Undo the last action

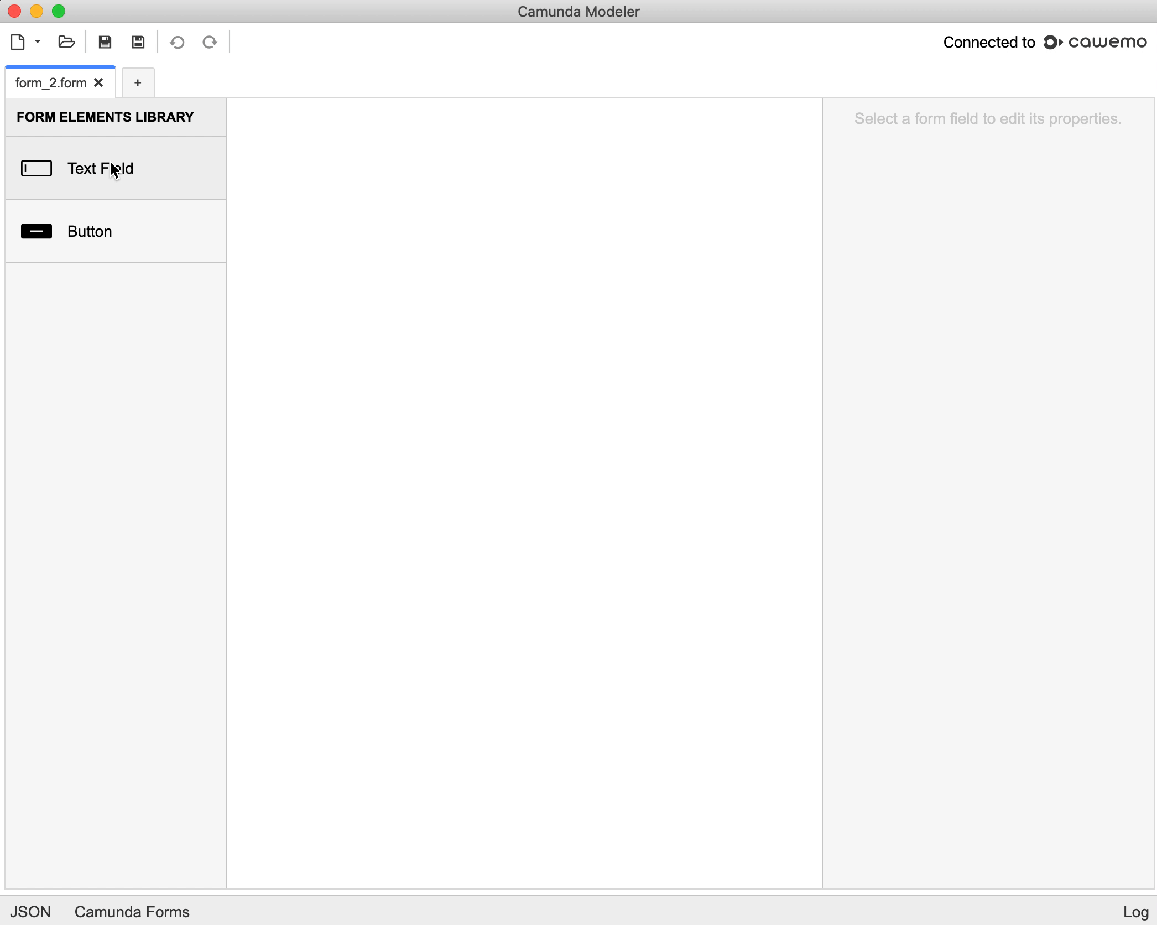point(177,41)
